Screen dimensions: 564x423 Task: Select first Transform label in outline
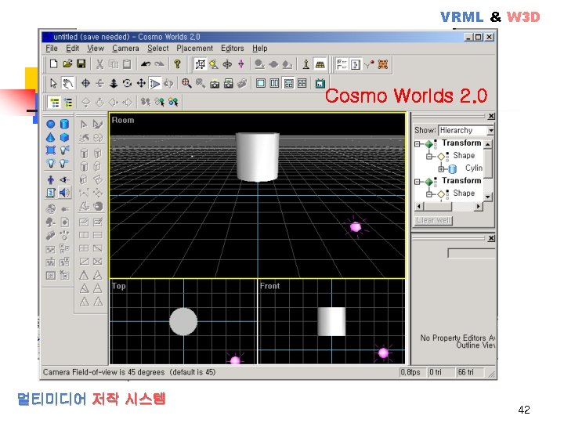point(461,143)
